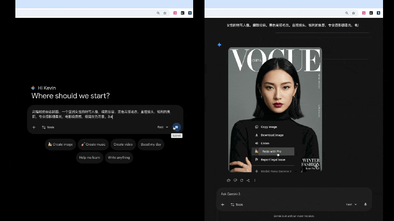Expand the Fast dropdown in right panel
The width and height of the screenshot is (394, 221).
coord(351,205)
